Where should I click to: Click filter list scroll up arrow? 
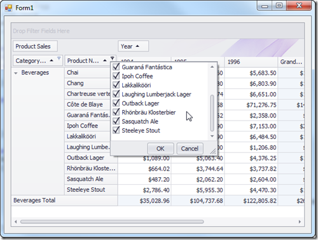point(212,67)
